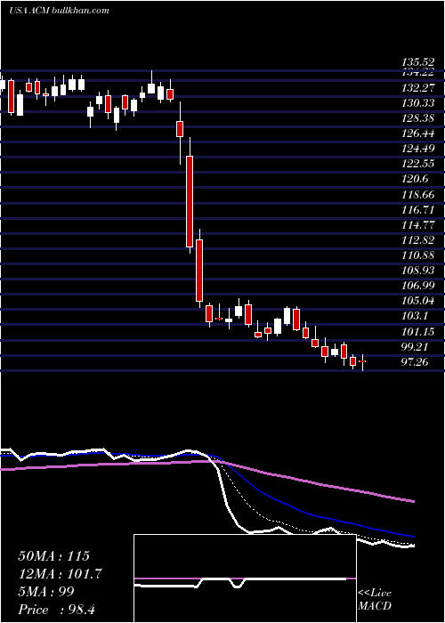This screenshot has height=623, width=445.
Task: Click the 50MA : 115 readout
Action: 54,556
